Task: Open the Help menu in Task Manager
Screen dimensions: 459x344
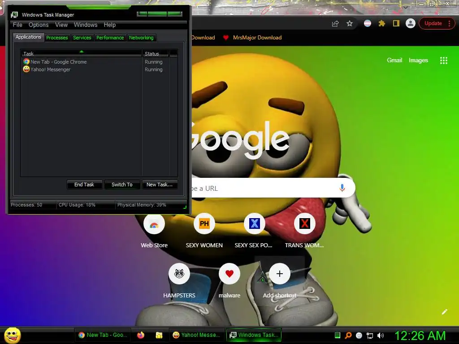Action: click(x=110, y=25)
